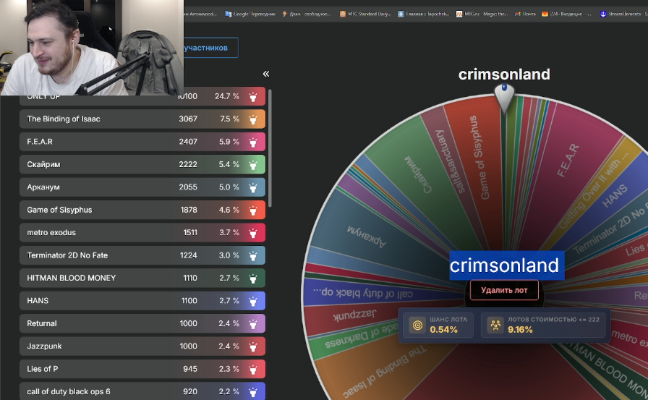Viewport: 648px width, 400px height.
Task: Collapse the lot list with the double chevron
Action: point(266,74)
